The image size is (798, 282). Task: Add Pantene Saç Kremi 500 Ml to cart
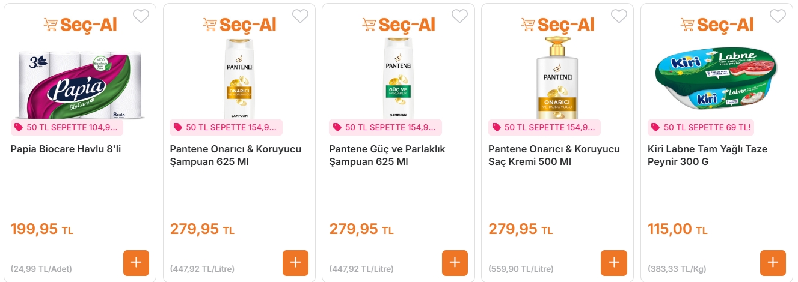(x=613, y=263)
